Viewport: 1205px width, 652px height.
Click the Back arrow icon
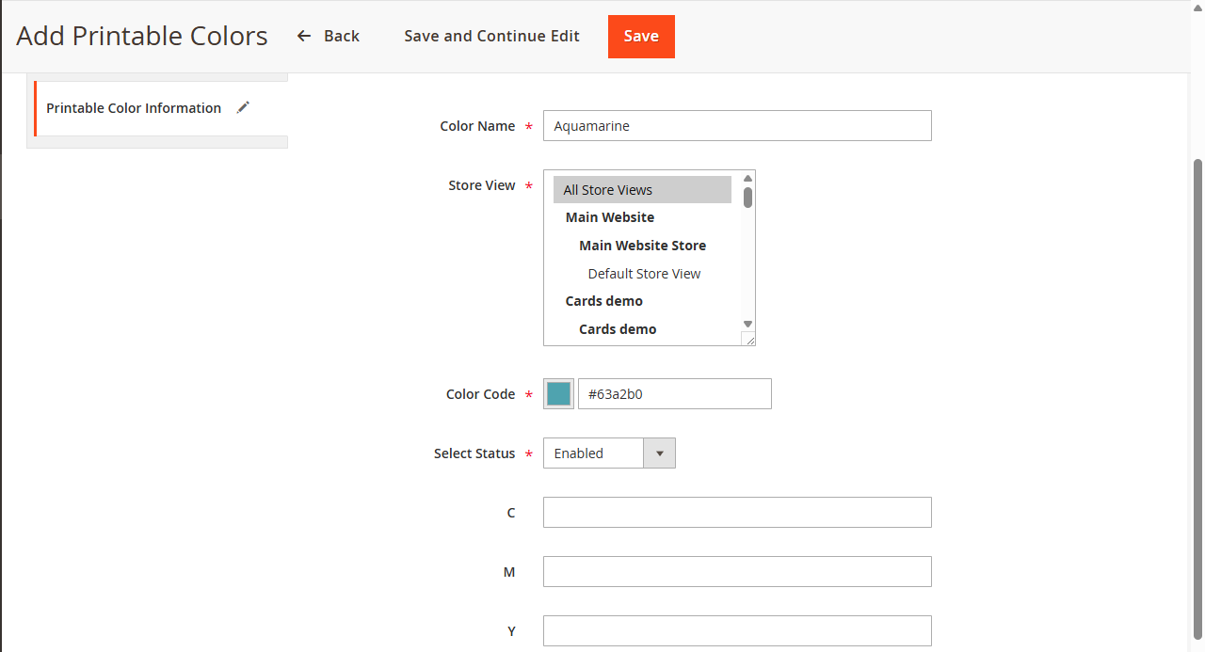(x=304, y=36)
